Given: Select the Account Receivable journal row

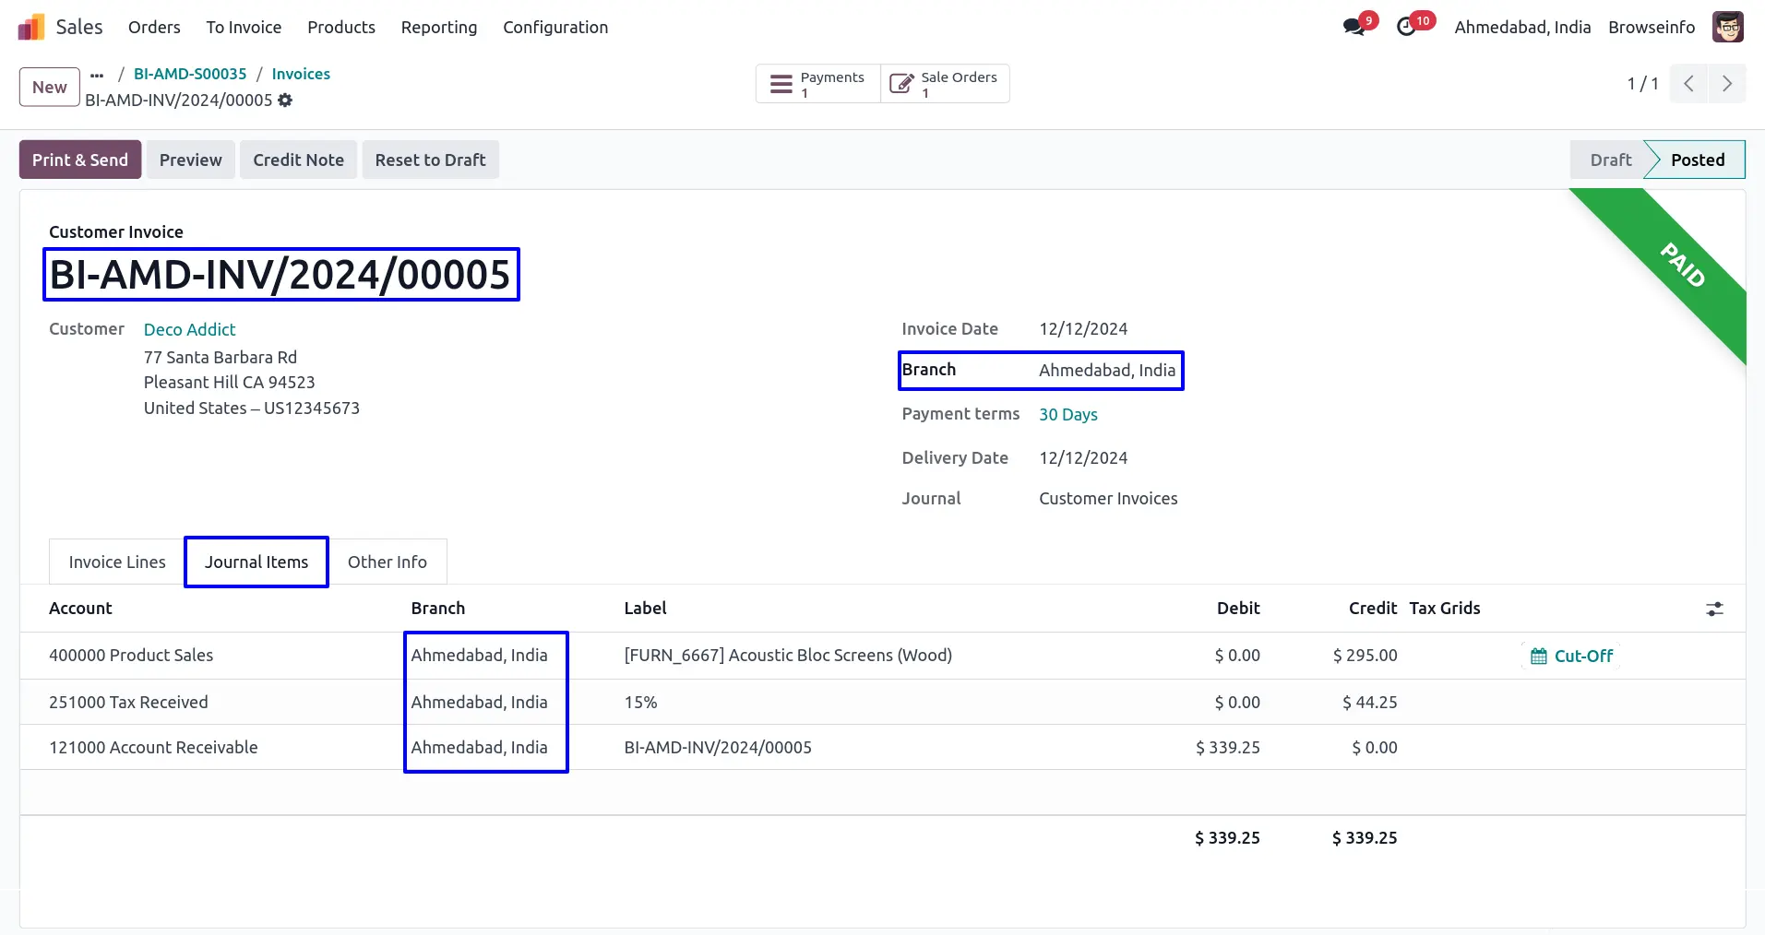Looking at the screenshot, I should [x=153, y=748].
